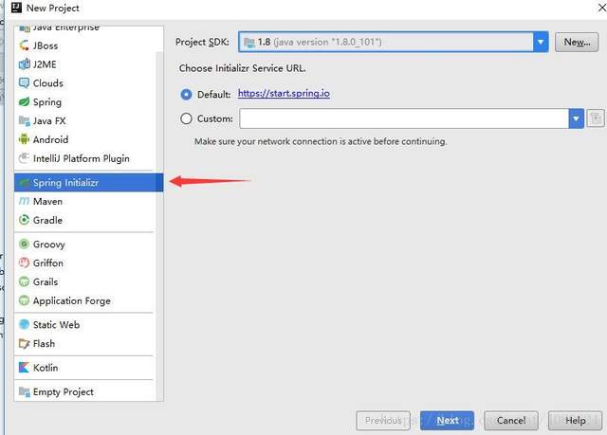607x435 pixels.
Task: Select the J2ME list entry text
Action: click(x=45, y=64)
